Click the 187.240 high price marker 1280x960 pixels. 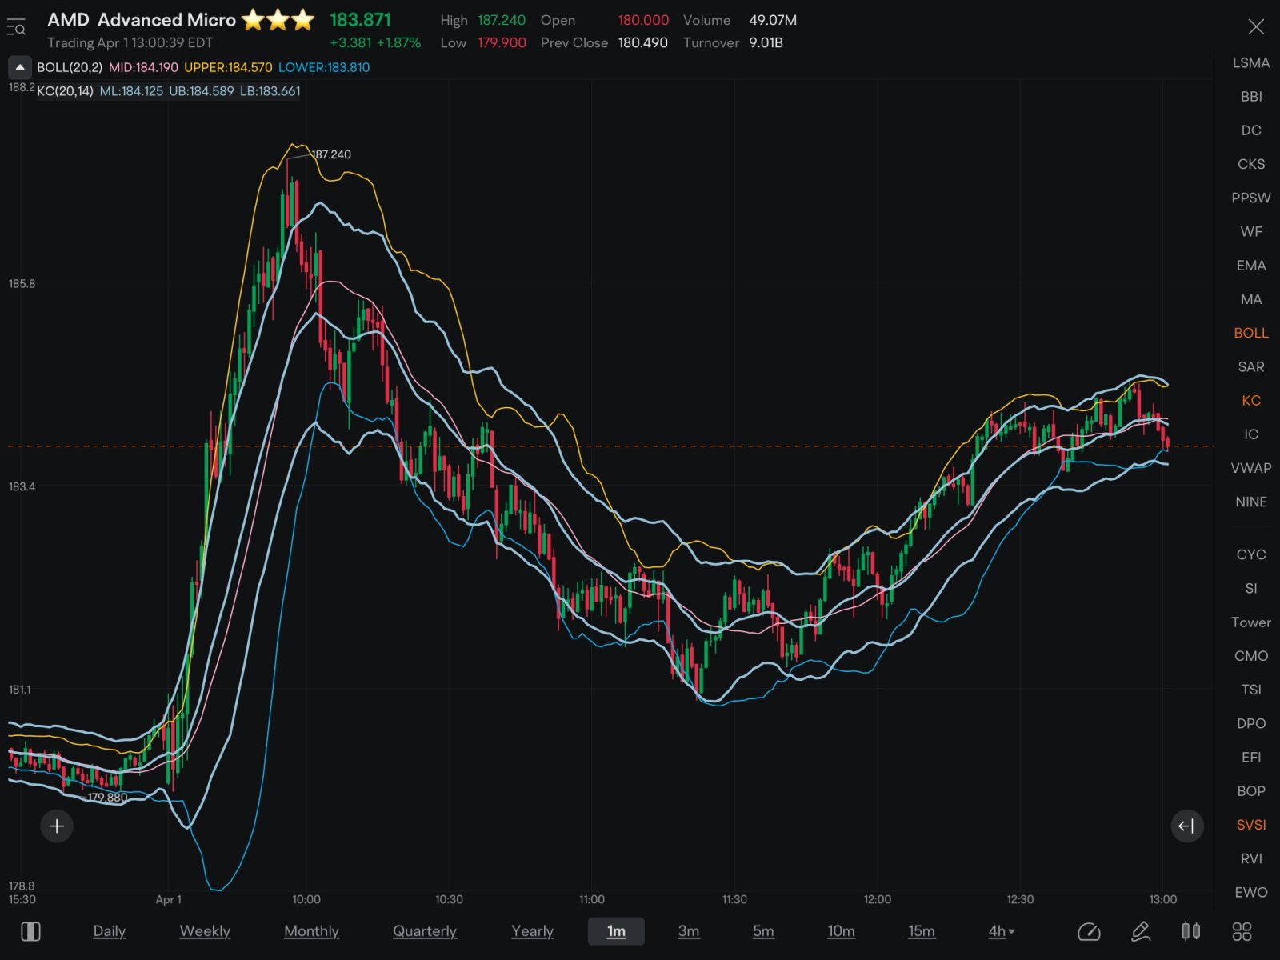330,154
